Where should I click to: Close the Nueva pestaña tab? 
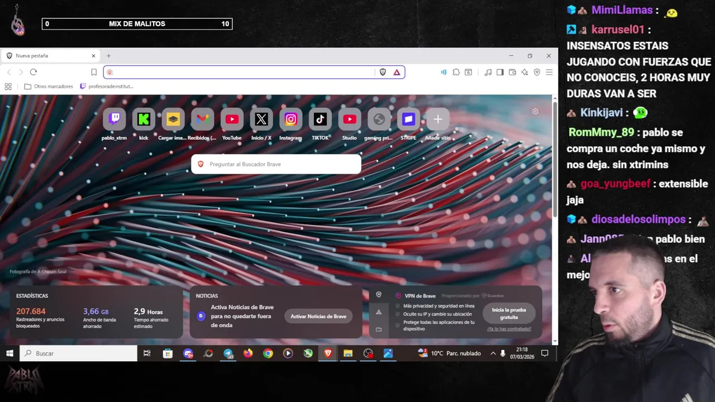(93, 56)
